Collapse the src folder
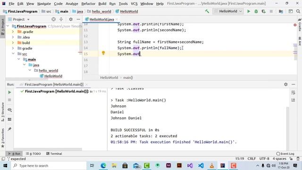This screenshot has width=302, height=170. [13, 53]
